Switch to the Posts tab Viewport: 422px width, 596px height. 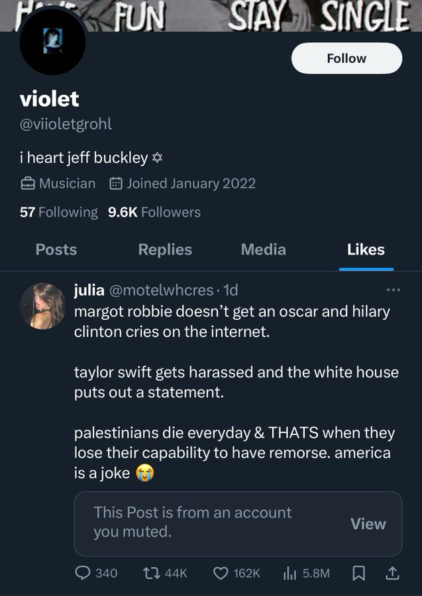56,250
